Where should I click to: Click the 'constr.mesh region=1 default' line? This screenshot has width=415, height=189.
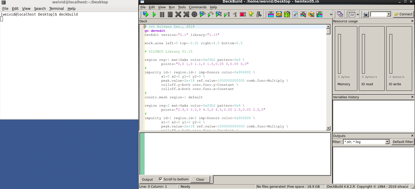tap(174, 97)
